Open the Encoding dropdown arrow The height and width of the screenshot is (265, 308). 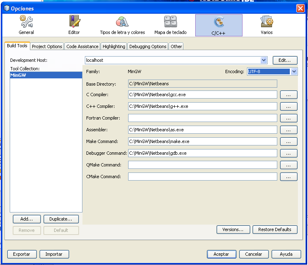pos(294,72)
